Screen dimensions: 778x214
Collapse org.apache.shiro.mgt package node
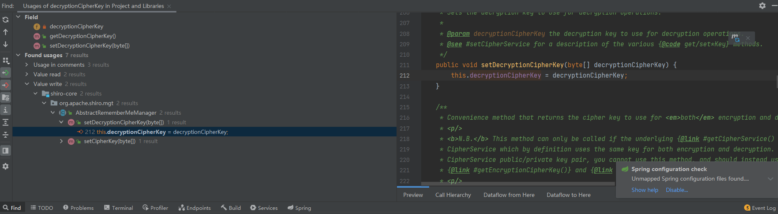pyautogui.click(x=44, y=103)
